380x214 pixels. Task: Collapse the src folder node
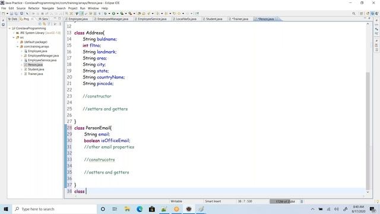coord(14,37)
